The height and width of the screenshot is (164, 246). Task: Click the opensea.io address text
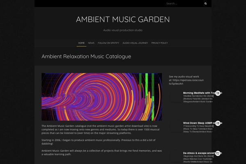click(x=186, y=82)
